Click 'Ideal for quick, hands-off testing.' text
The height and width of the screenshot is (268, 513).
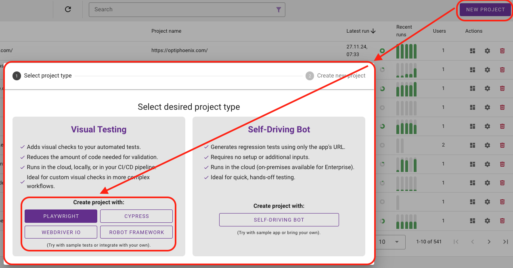pyautogui.click(x=253, y=177)
